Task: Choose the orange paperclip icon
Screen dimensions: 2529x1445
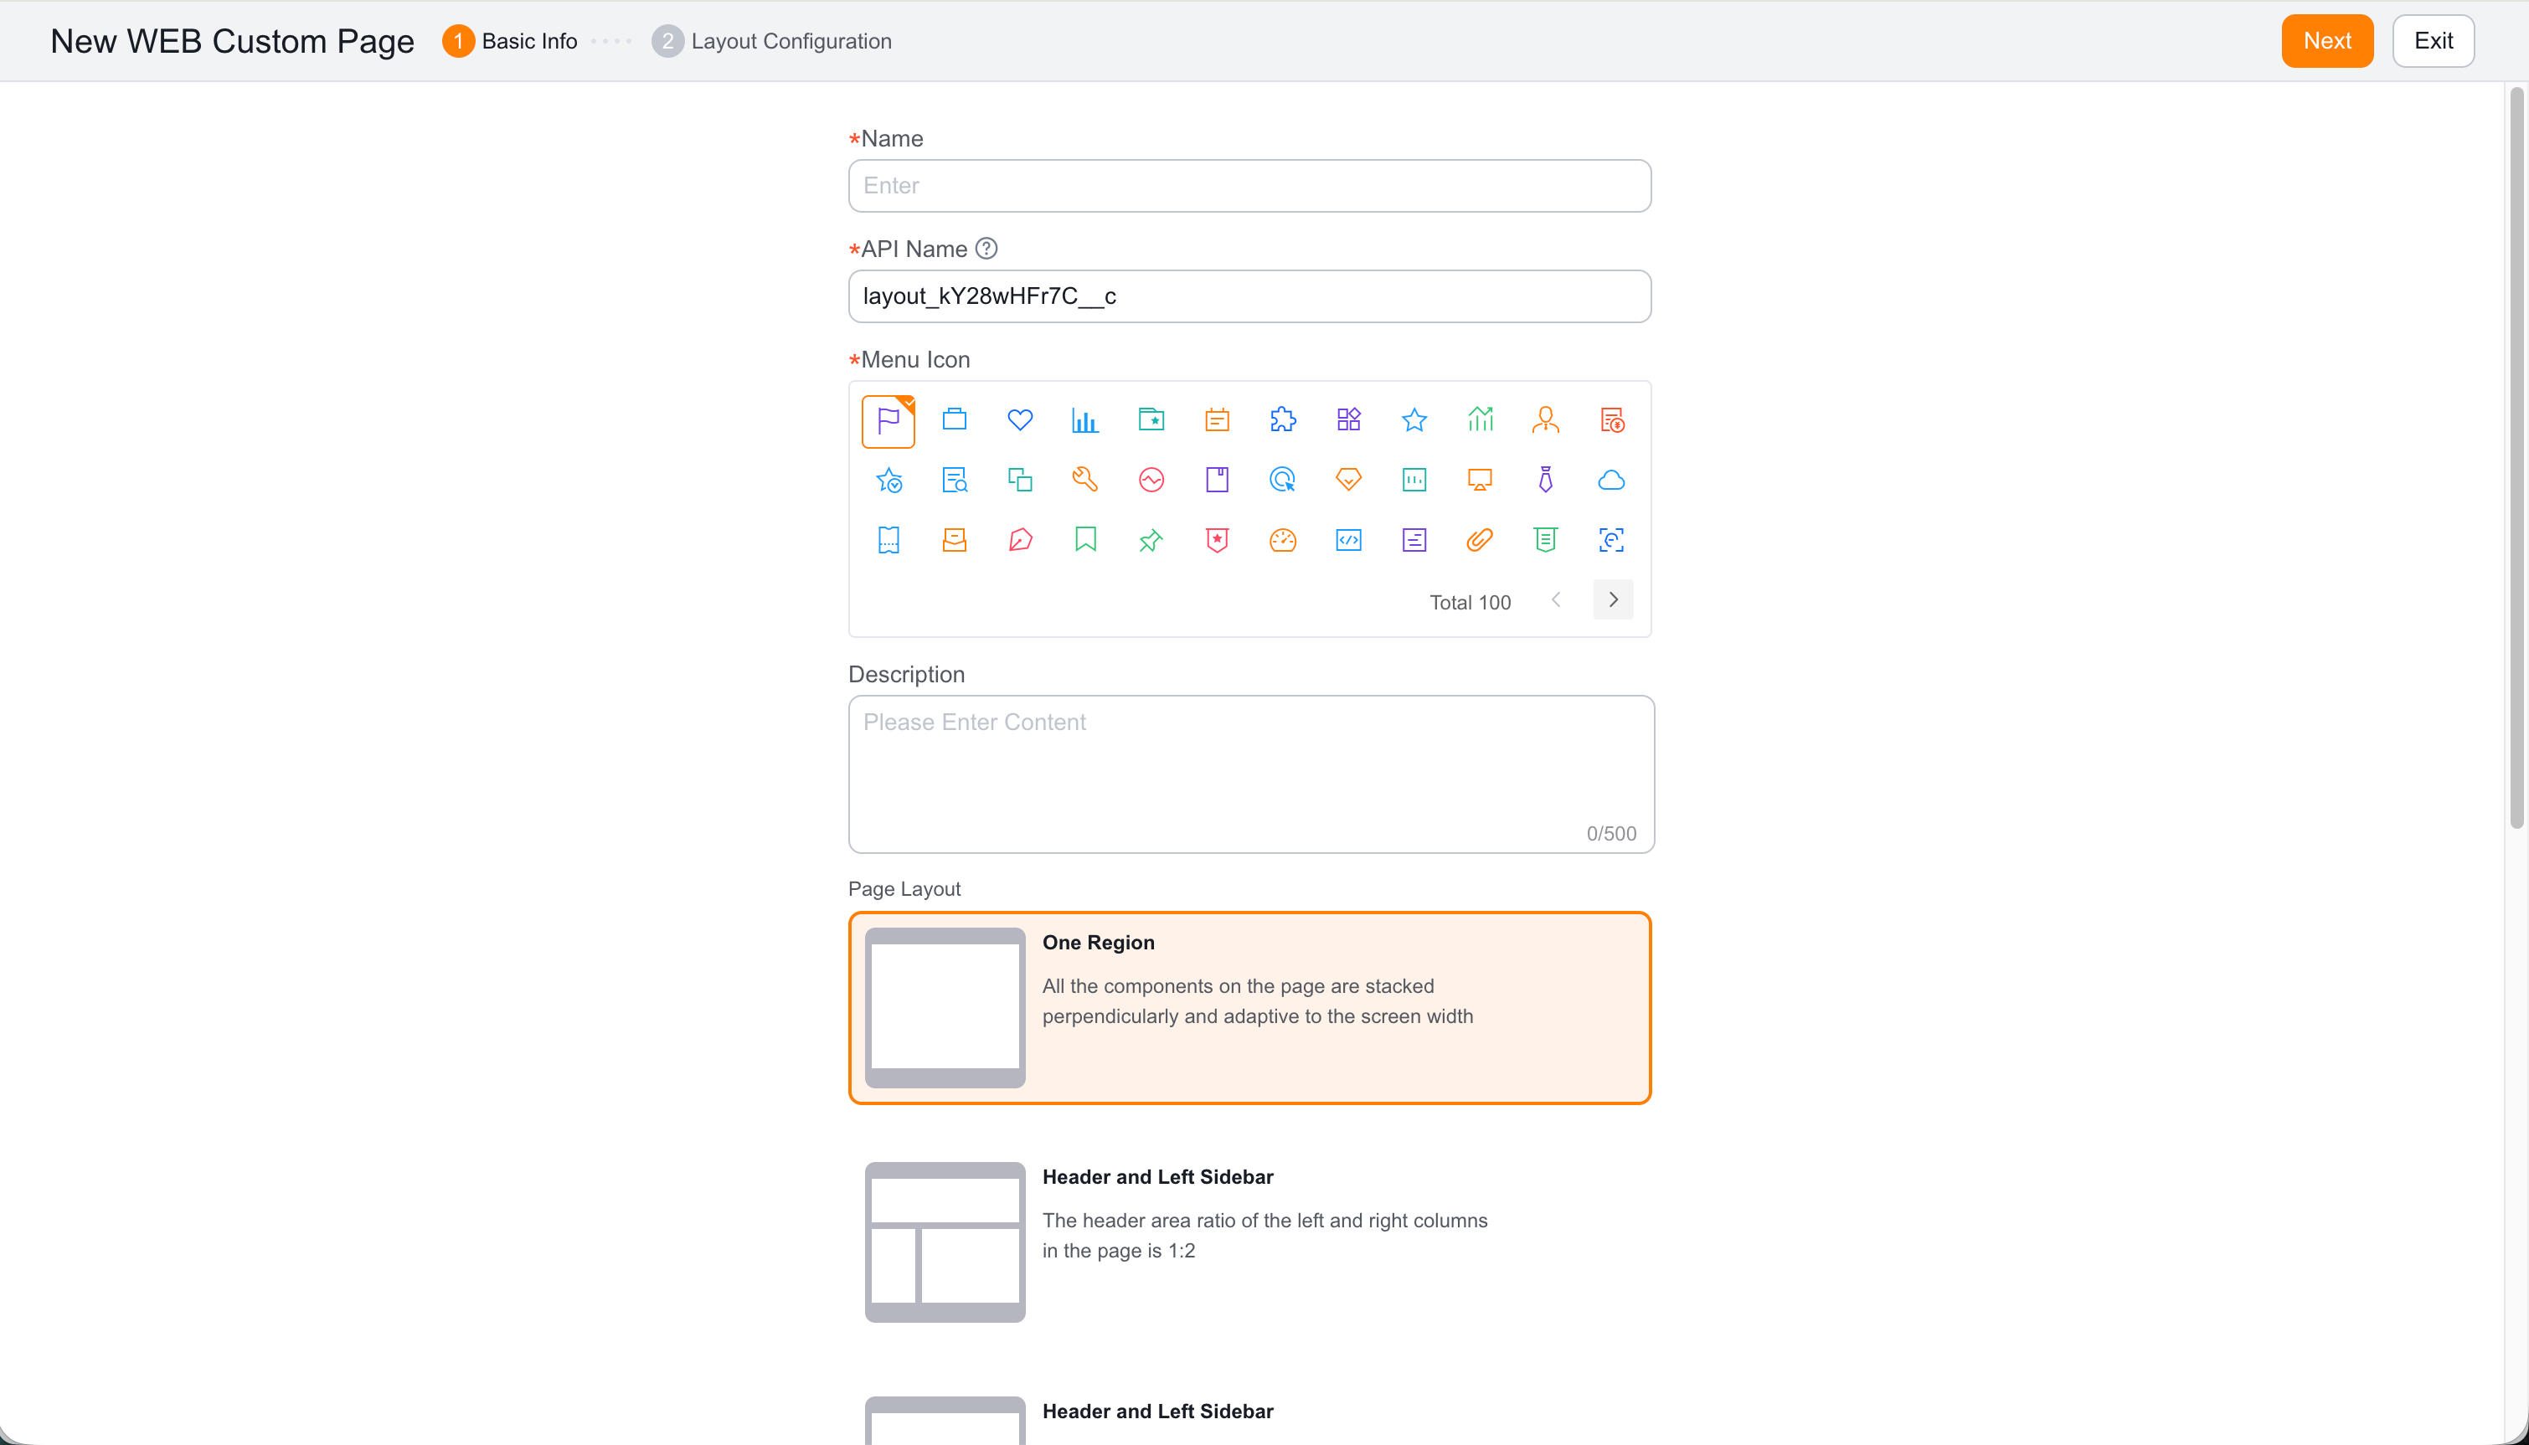Action: click(1480, 540)
